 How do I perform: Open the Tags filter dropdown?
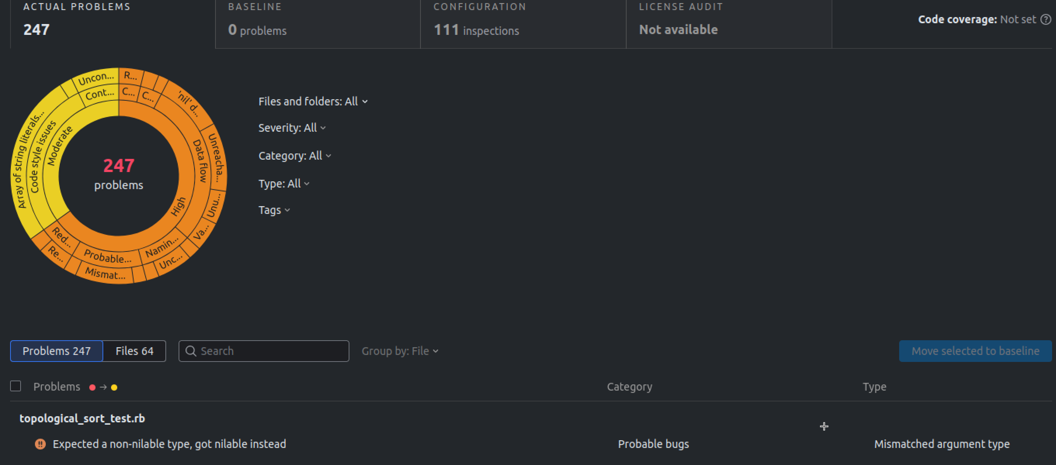coord(274,210)
